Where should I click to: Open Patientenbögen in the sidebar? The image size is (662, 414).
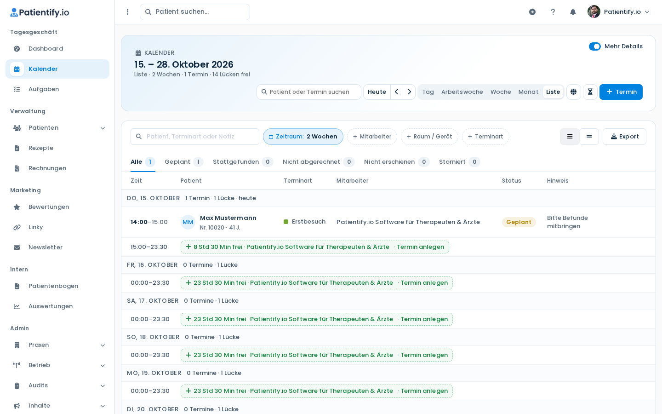point(57,286)
